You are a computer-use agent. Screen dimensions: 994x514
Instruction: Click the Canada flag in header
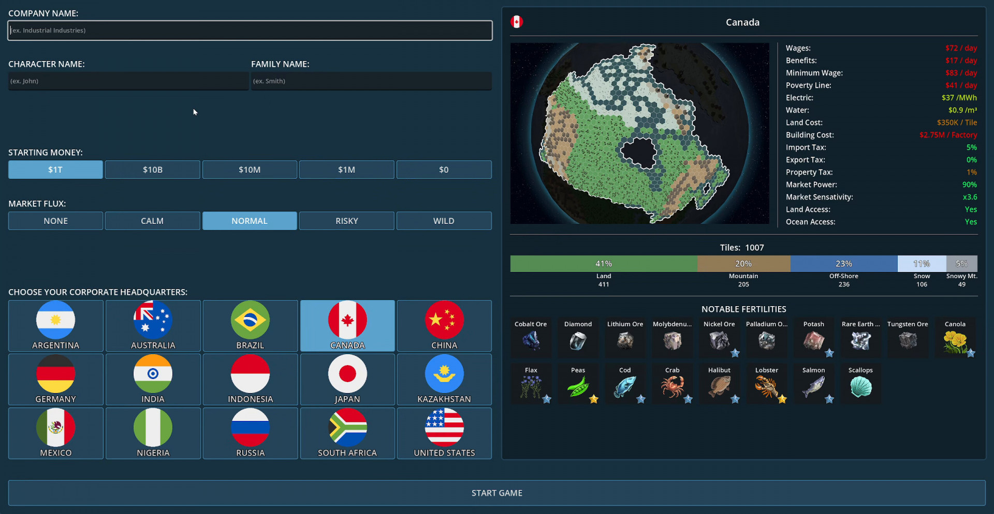tap(517, 22)
